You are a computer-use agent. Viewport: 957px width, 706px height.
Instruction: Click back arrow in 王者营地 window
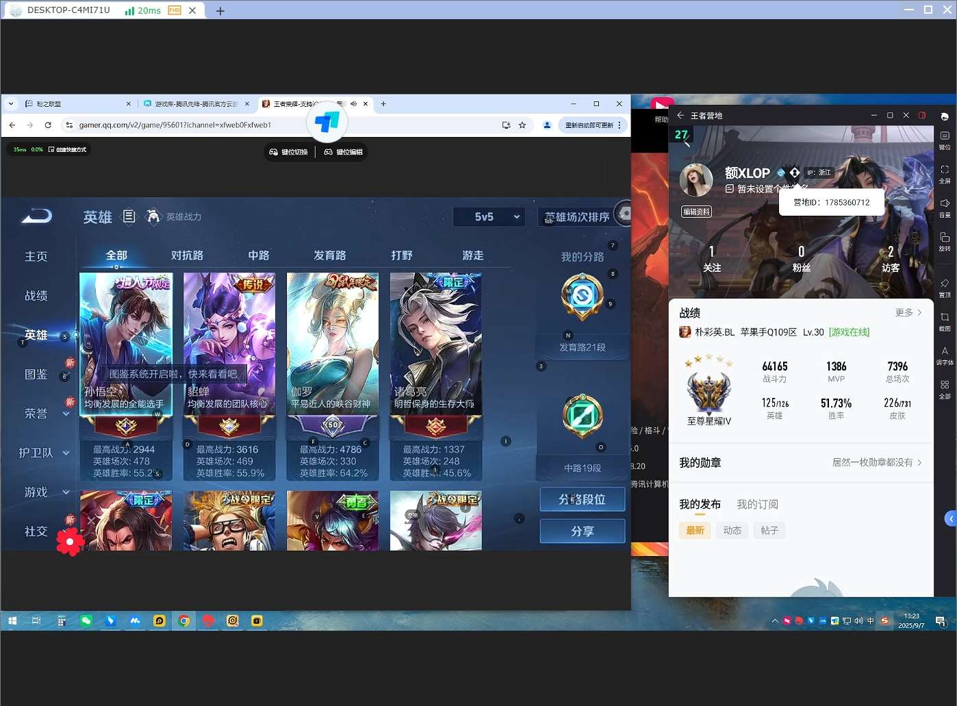click(680, 115)
